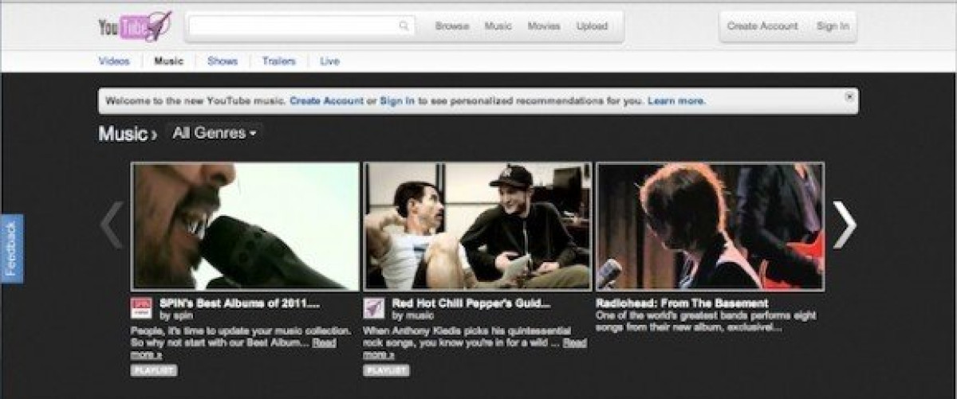Click the 'by music' author text
The height and width of the screenshot is (399, 957).
411,315
